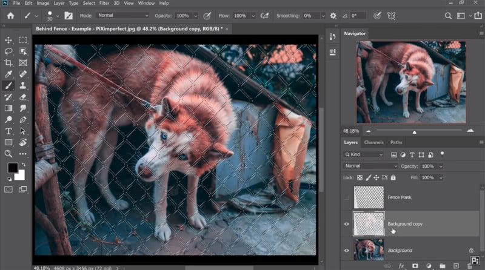The width and height of the screenshot is (485, 270).
Task: Toggle Quick Mask mode
Action: (x=8, y=189)
